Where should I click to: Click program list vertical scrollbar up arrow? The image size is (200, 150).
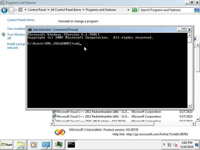(x=198, y=45)
